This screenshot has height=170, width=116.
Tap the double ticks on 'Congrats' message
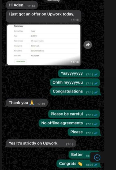[96, 165]
